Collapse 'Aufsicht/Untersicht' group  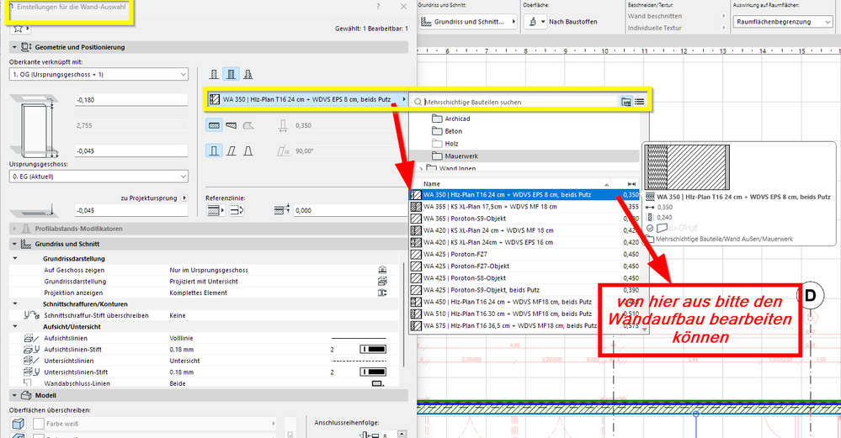pyautogui.click(x=15, y=327)
